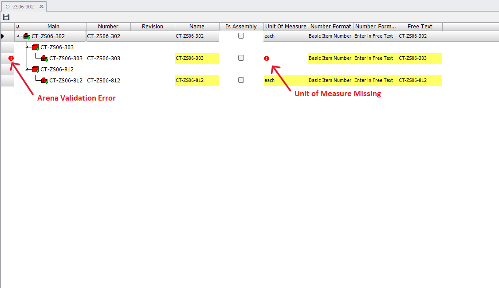The height and width of the screenshot is (288, 499).
Task: Click the red cube icon of parent node CT-ZS06-812
Action: click(35, 69)
